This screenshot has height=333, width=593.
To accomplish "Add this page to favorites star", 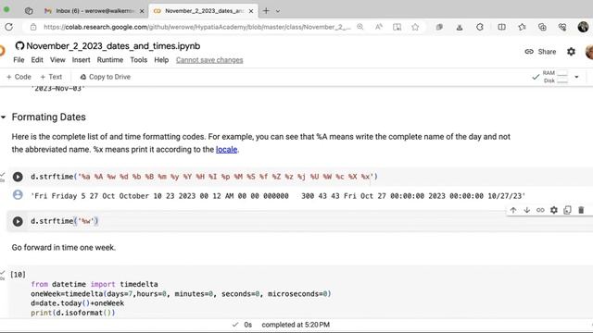I will [415, 27].
